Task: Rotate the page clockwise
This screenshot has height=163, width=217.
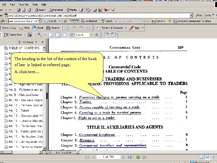Action: pos(106,35)
